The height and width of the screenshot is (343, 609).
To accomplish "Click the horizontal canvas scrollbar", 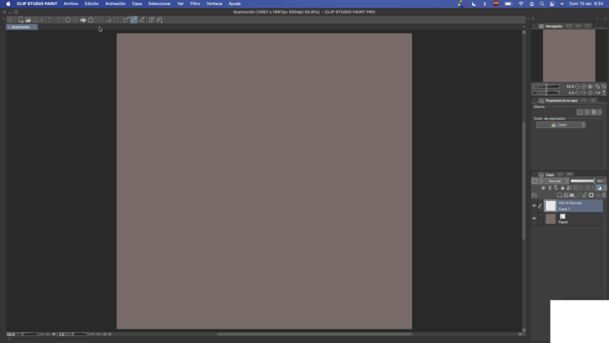I will click(315, 334).
